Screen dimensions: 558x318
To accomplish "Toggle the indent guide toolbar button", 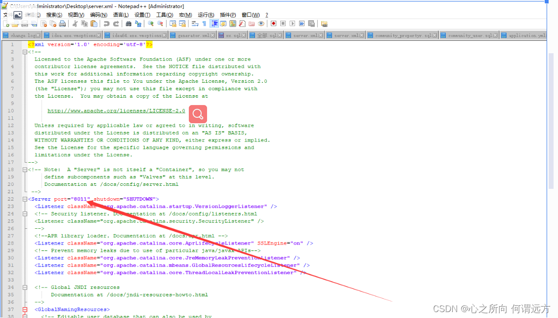I will click(214, 24).
